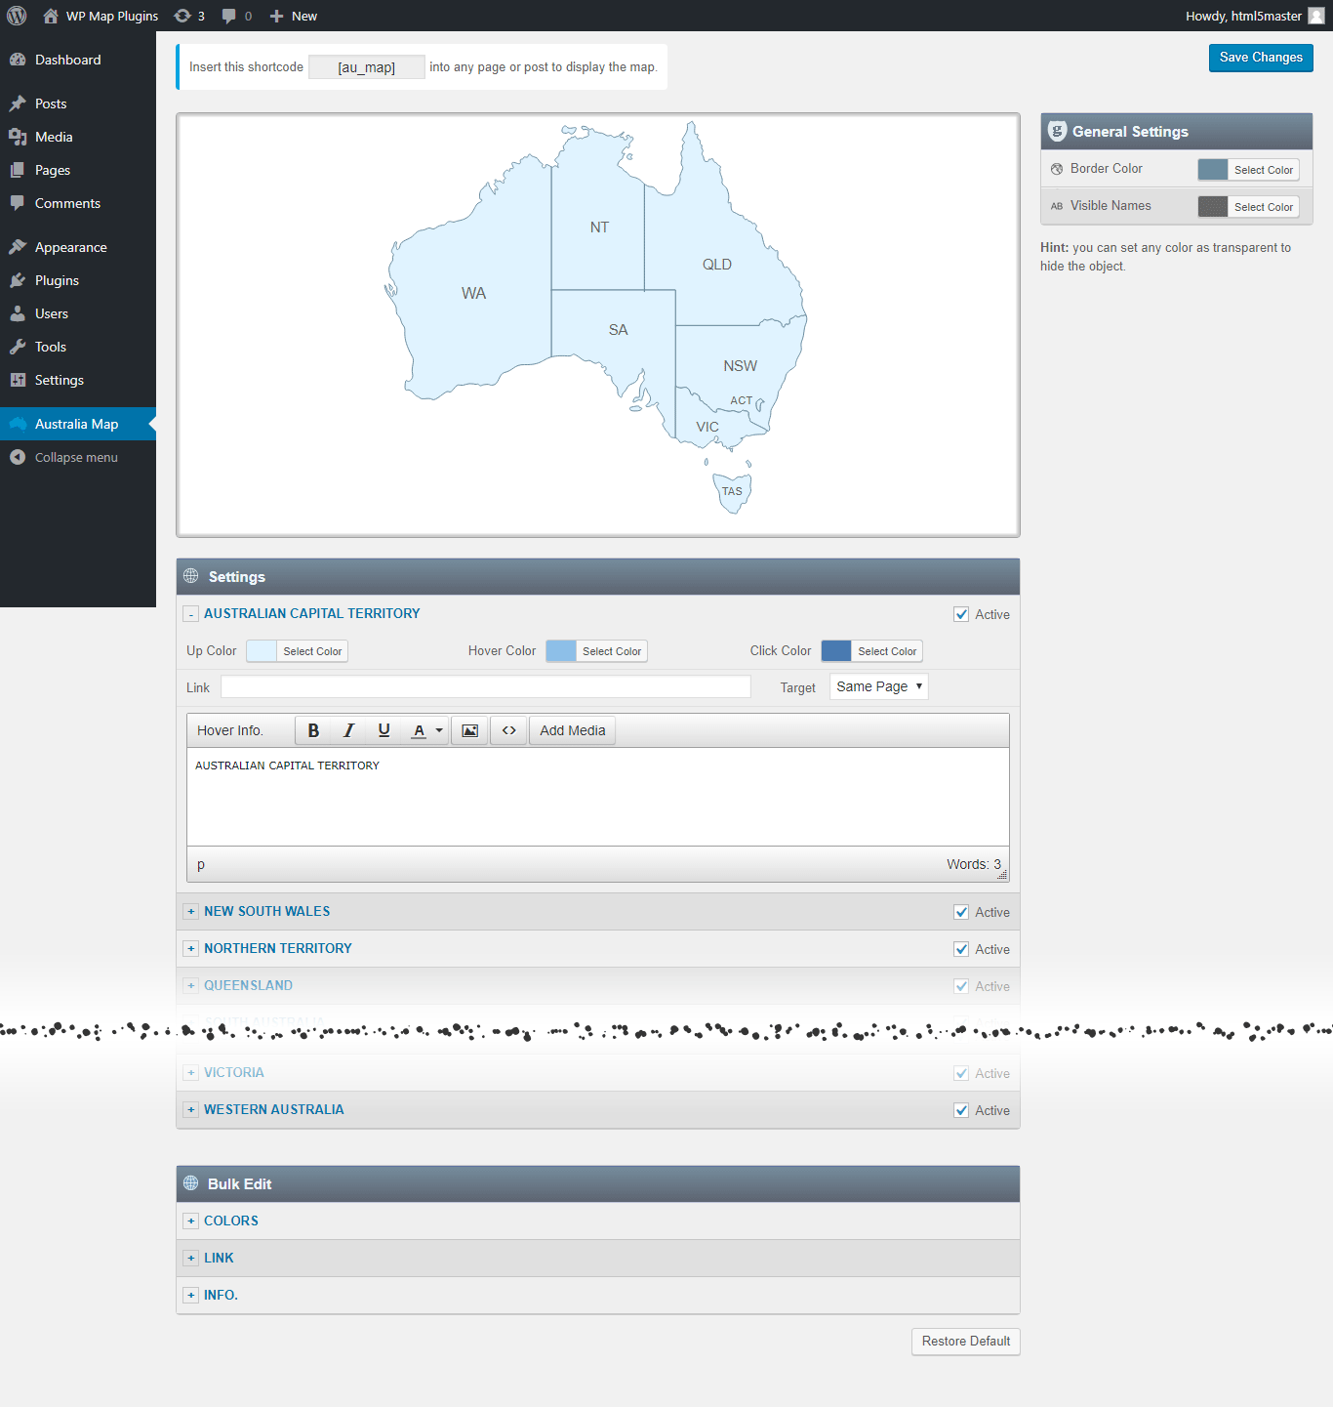Click the Comments icon in sidebar
The image size is (1333, 1407).
coord(18,203)
